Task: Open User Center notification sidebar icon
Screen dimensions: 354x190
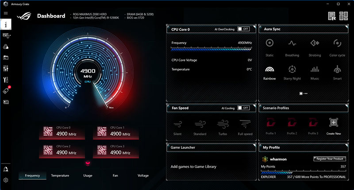Action: [6, 169]
